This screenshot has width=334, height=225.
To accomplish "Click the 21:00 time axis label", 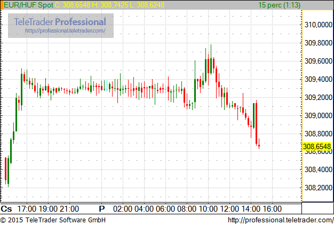I will pyautogui.click(x=69, y=209).
